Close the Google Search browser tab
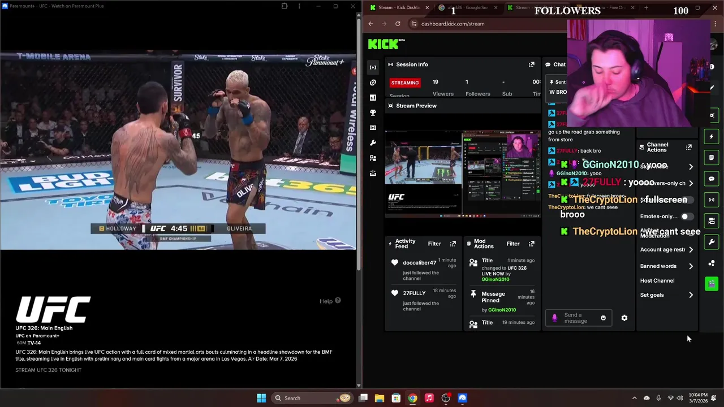The image size is (724, 407). [x=496, y=7]
